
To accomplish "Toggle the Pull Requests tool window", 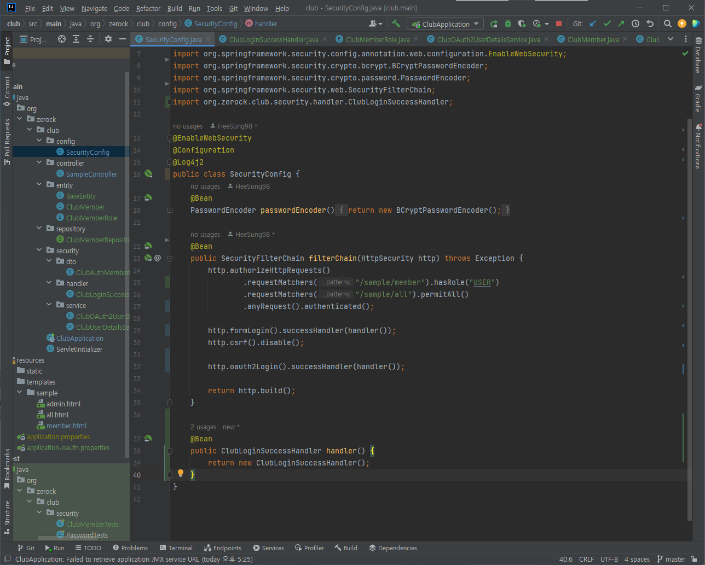I will tap(7, 142).
